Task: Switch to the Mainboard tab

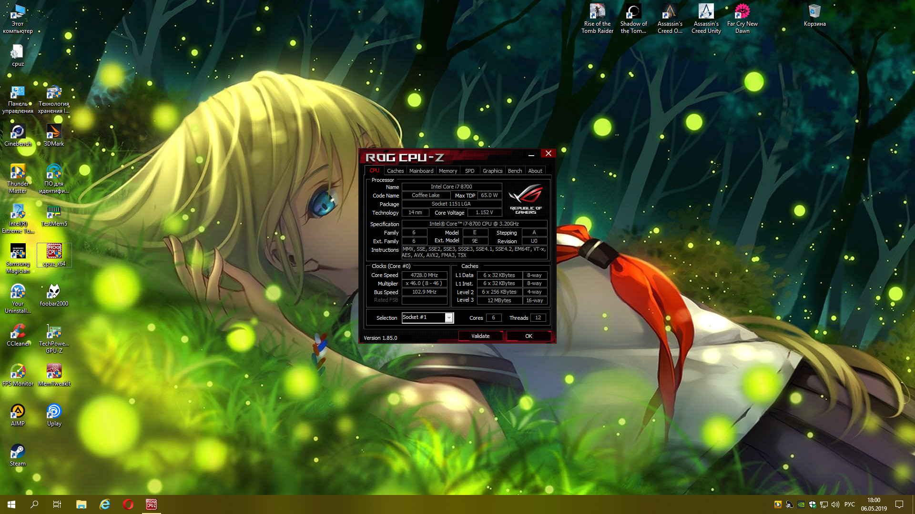Action: (421, 171)
